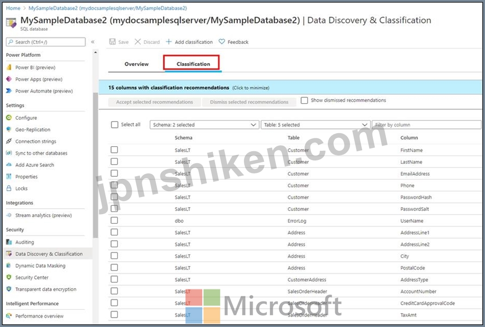Click the Transparent data encryption shield icon

point(9,289)
